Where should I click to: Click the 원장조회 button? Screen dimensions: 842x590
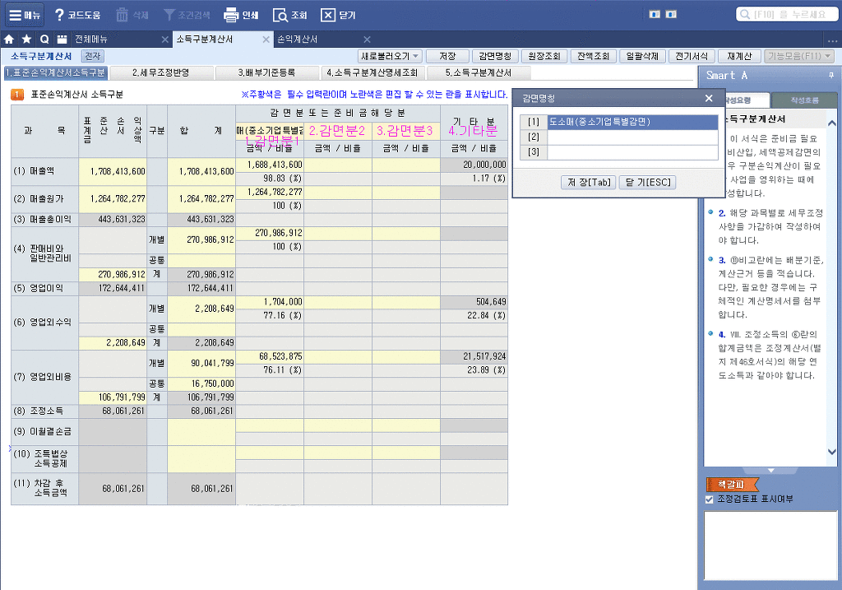pos(544,56)
